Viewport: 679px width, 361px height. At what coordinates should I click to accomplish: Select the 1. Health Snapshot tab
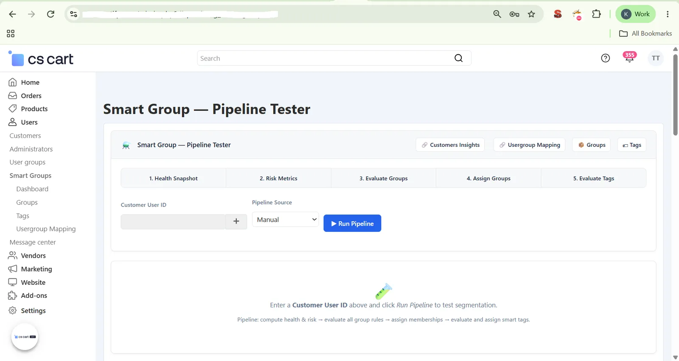[174, 178]
